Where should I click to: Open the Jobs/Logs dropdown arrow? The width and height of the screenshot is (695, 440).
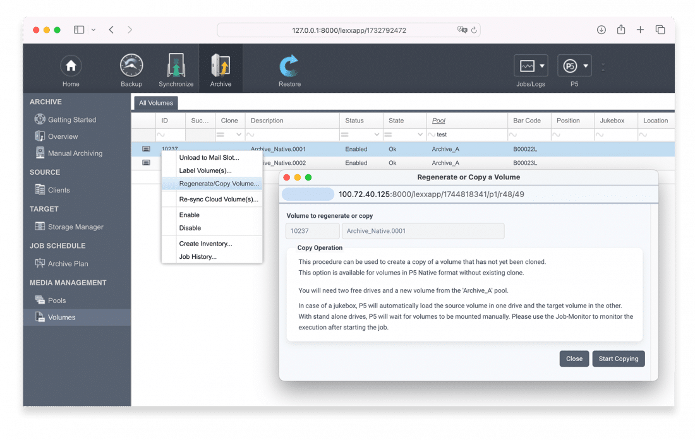point(542,65)
